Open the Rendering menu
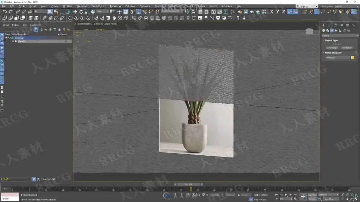The width and height of the screenshot is (360, 202). click(115, 6)
